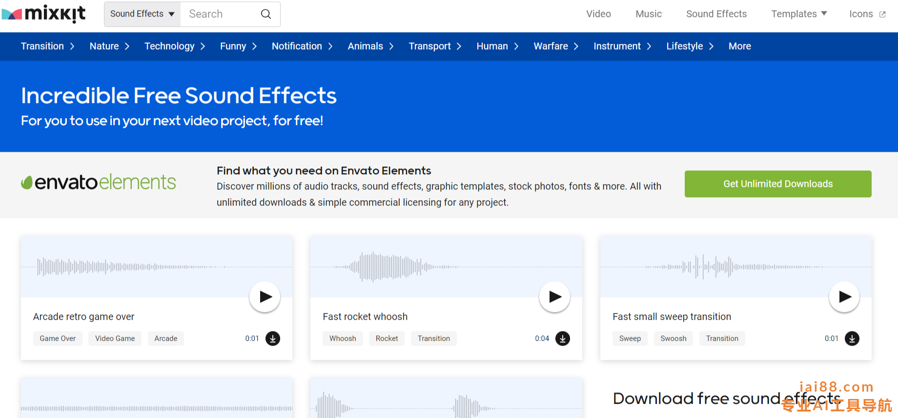Click the Envato Elements logo

[98, 182]
